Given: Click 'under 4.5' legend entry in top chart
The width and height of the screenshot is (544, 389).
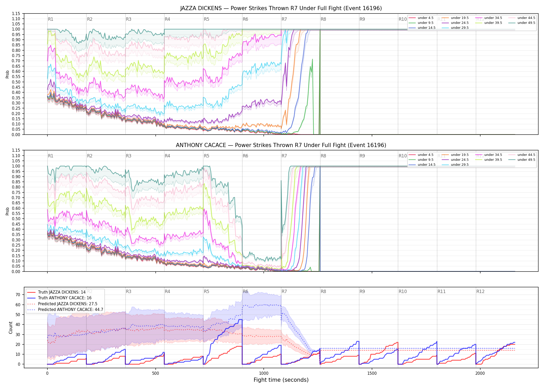Looking at the screenshot, I should pos(421,18).
